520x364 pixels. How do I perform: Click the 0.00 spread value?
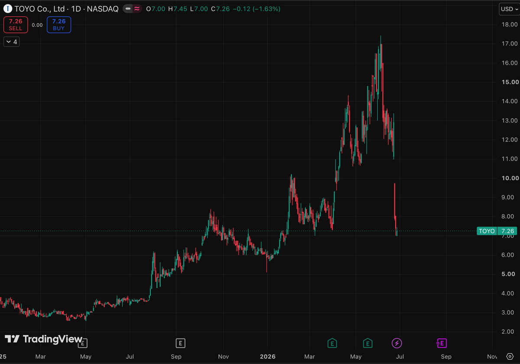coord(37,25)
